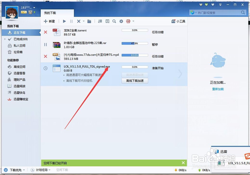Click the 63.8% progress bar
This screenshot has height=175, width=250.
(135, 55)
